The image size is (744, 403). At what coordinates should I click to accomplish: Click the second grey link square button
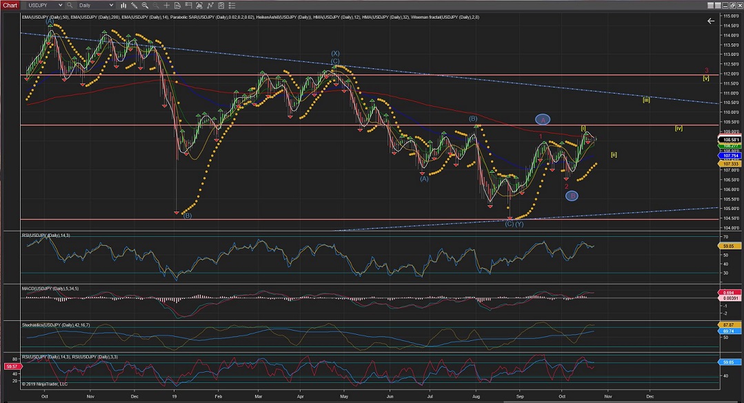coord(717,6)
